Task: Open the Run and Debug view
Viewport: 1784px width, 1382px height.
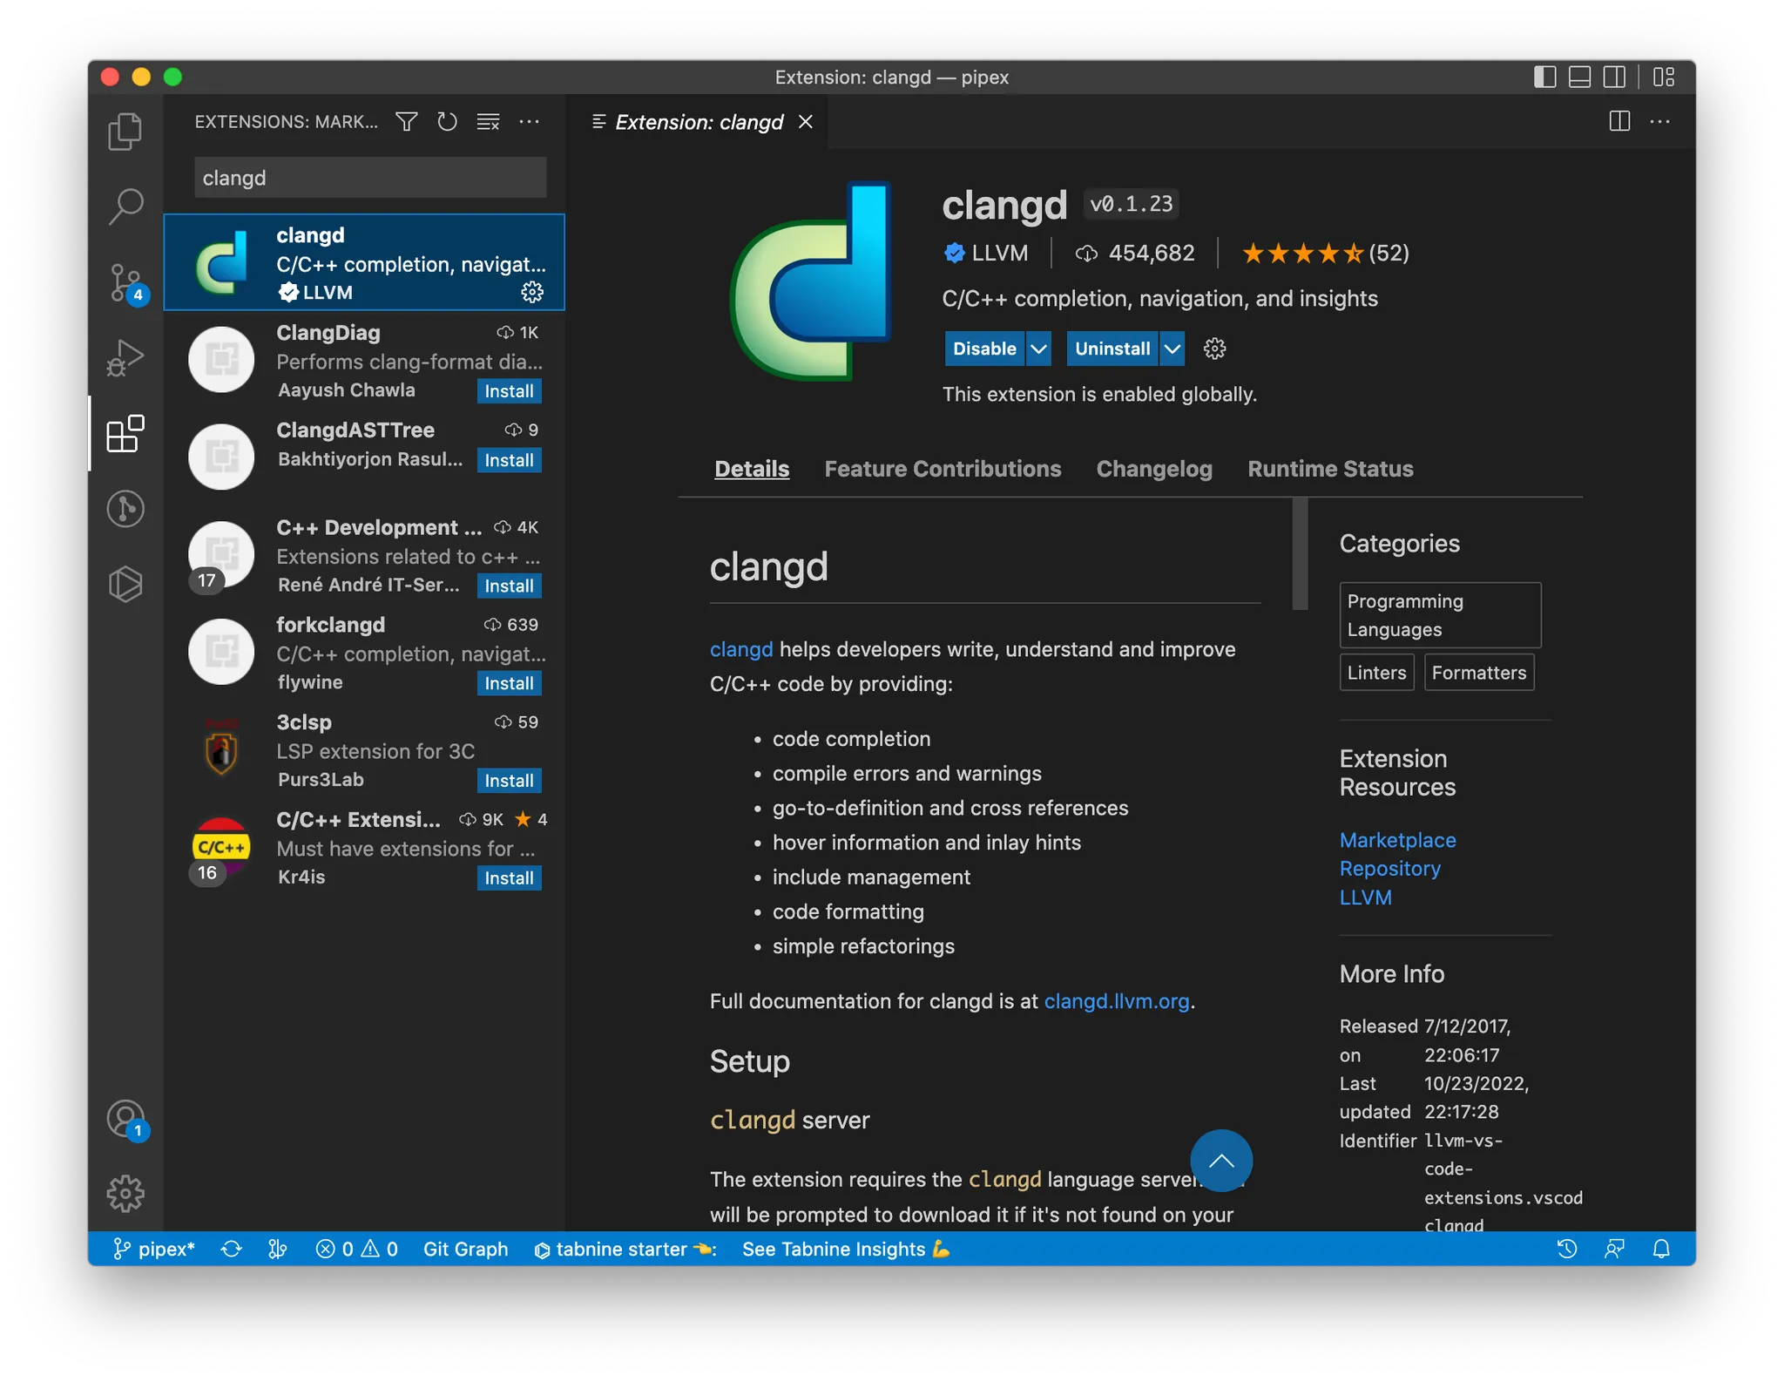Action: click(x=125, y=357)
